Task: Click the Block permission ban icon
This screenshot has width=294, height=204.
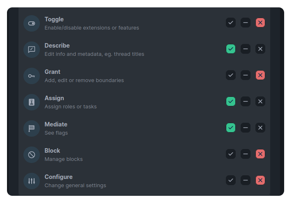Action: 32,155
